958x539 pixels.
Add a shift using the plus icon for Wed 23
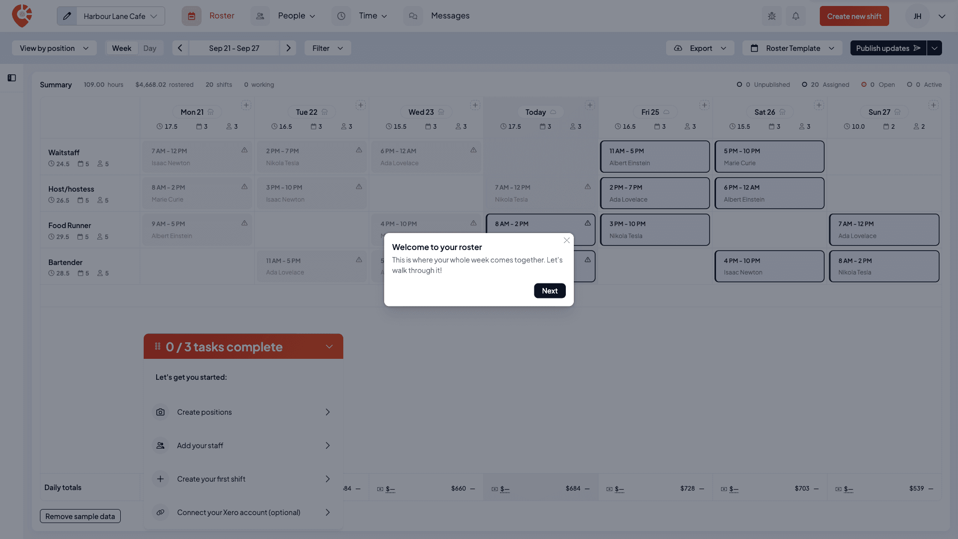pos(475,105)
